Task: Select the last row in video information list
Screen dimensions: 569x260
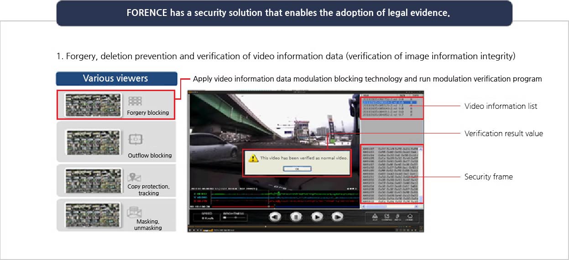Action: click(388, 115)
